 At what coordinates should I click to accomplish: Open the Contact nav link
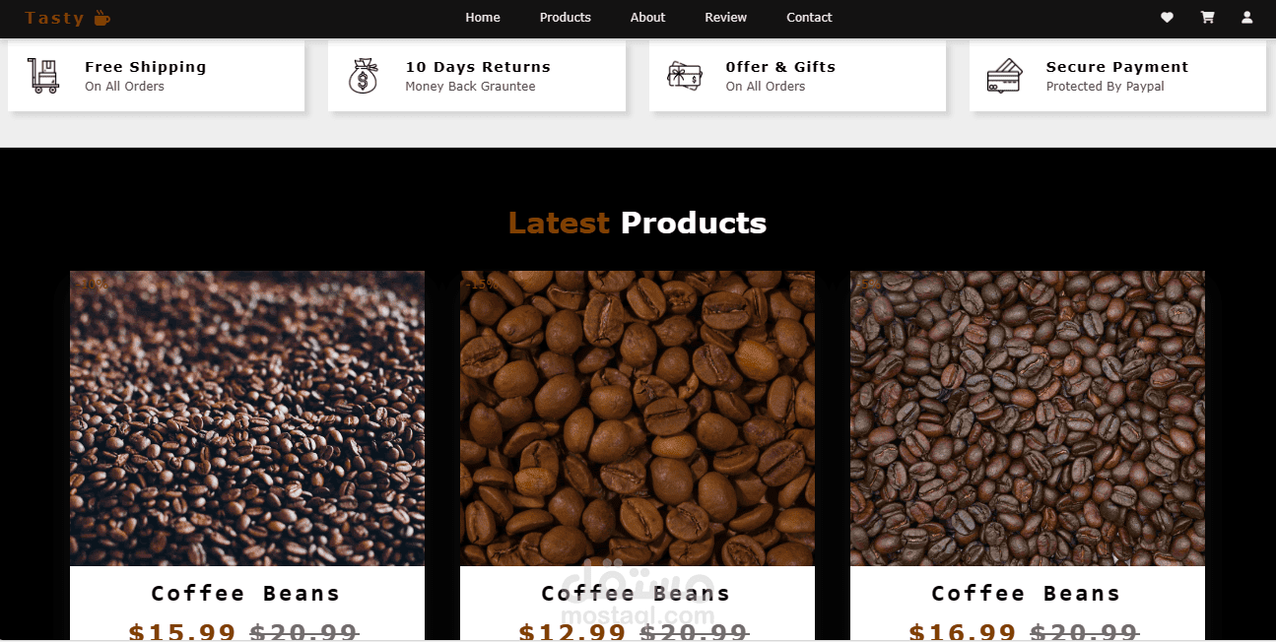tap(809, 18)
